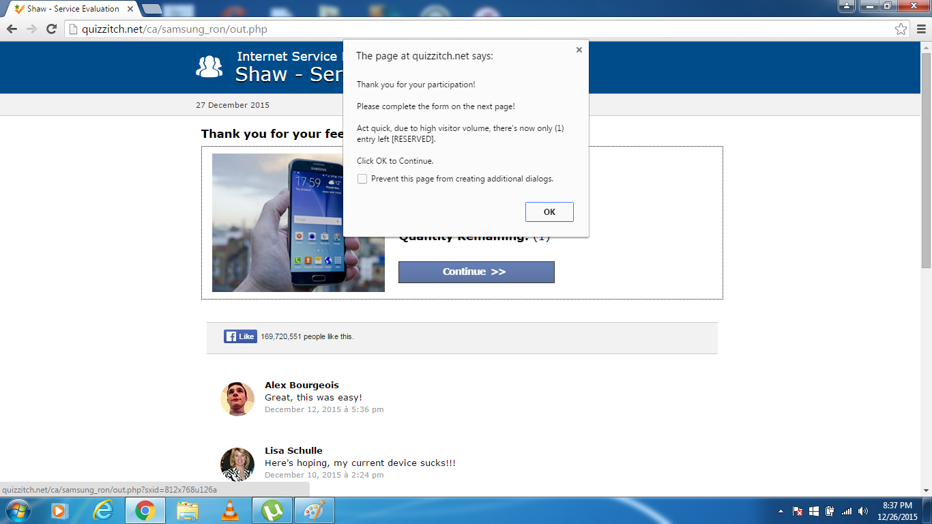
Task: Bookmark this page with the star icon
Action: (x=901, y=29)
